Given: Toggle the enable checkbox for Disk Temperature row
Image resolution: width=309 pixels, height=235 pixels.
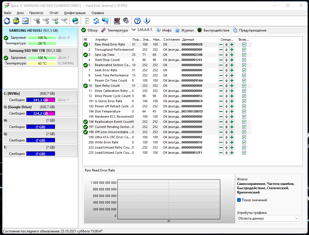Looking at the screenshot, I should (x=244, y=112).
